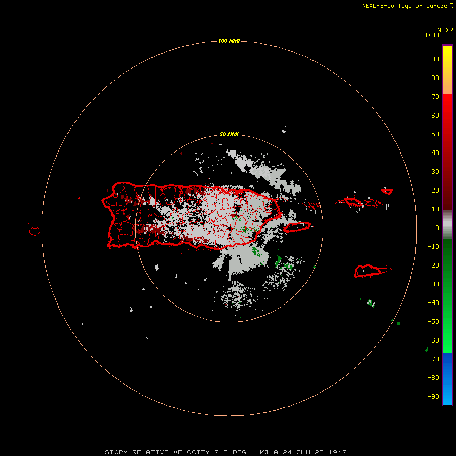Click the 20 value on velocity scale
Image resolution: width=456 pixels, height=456 pixels.
[435, 190]
